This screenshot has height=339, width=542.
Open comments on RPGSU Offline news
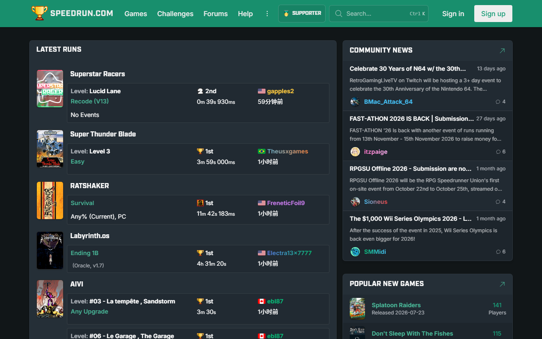501,202
